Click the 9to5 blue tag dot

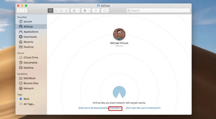tap(21, 99)
